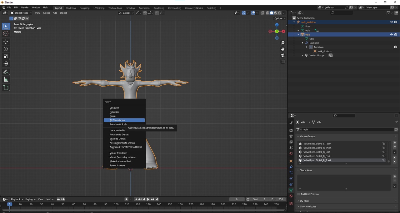Select the Measure tool
This screenshot has width=400, height=213.
(x=6, y=79)
